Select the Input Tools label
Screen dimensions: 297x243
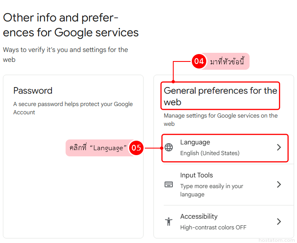point(196,175)
